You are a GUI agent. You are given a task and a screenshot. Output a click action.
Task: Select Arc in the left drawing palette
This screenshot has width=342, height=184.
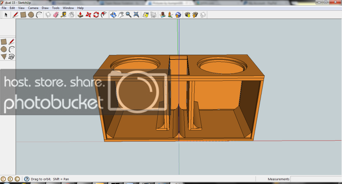pyautogui.click(x=12, y=49)
